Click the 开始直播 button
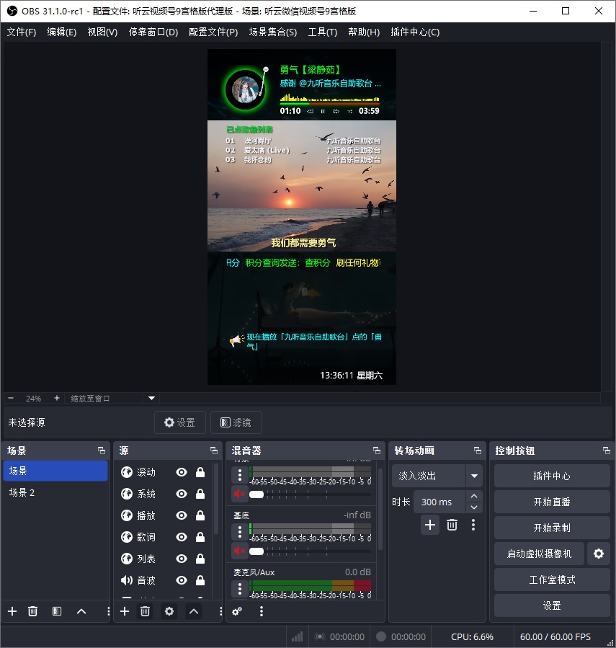616x648 pixels. pyautogui.click(x=552, y=502)
